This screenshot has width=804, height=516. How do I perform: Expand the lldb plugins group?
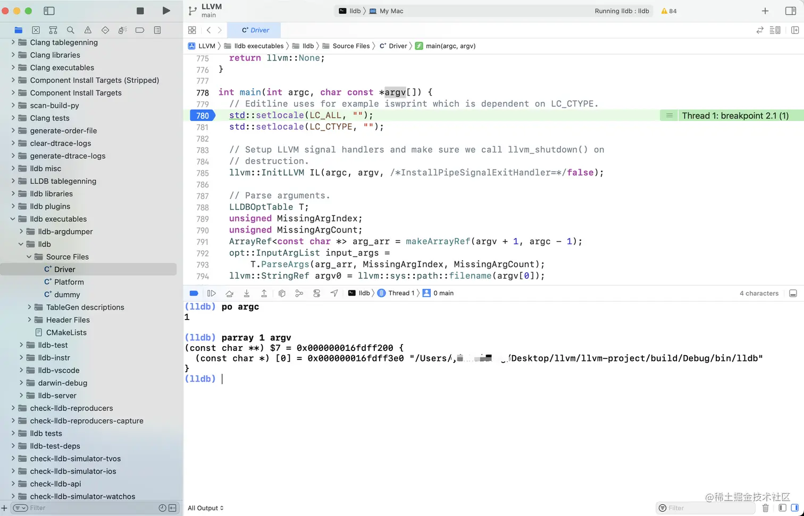coord(13,207)
